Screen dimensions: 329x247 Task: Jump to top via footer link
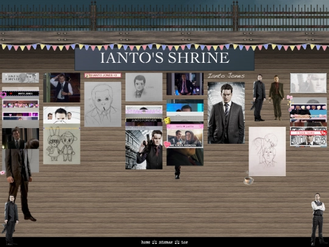click(185, 242)
